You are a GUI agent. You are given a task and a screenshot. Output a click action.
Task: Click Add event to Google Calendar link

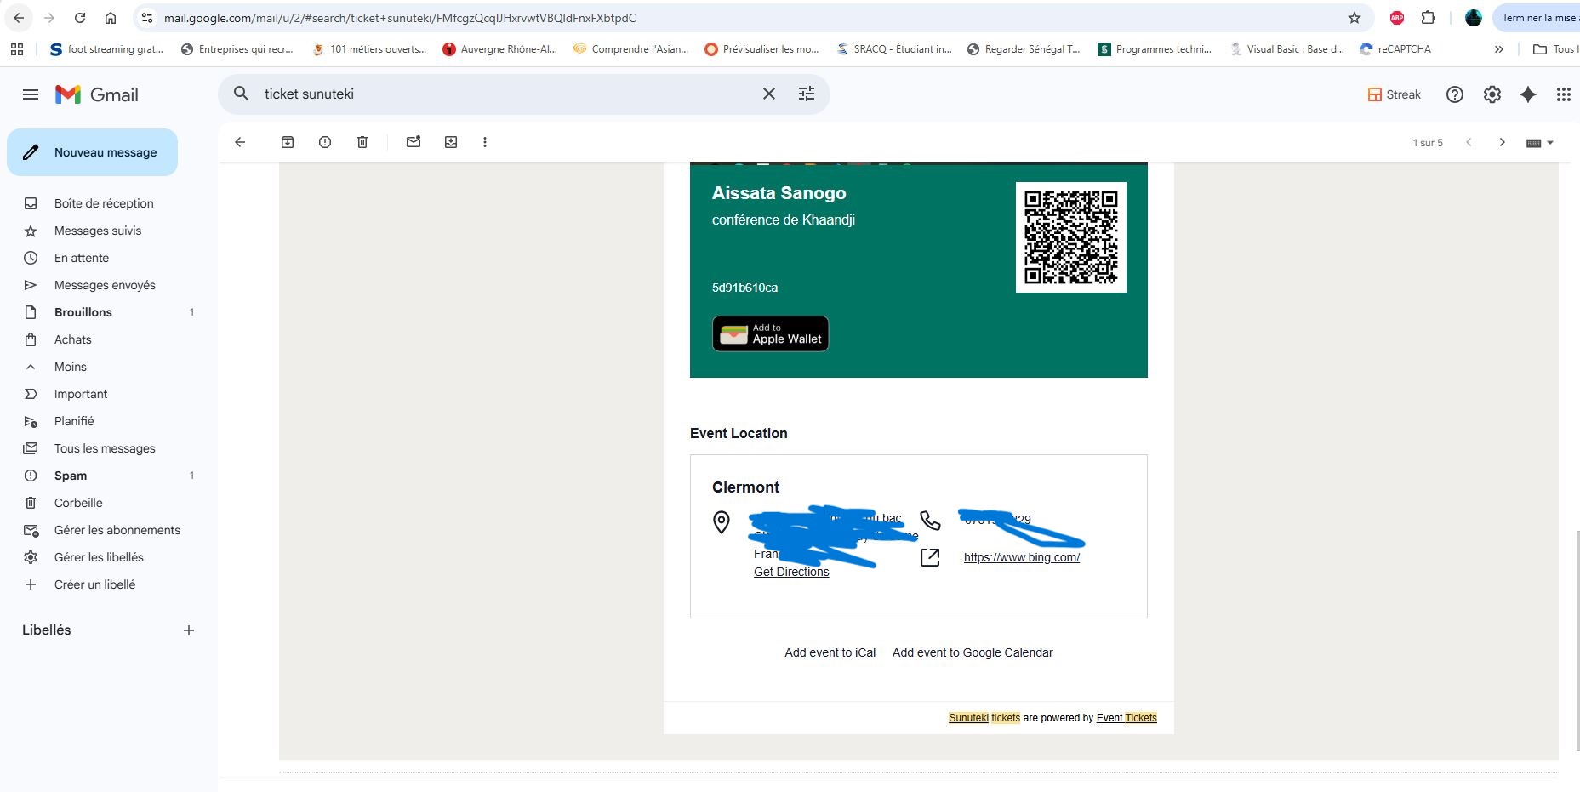(x=973, y=652)
